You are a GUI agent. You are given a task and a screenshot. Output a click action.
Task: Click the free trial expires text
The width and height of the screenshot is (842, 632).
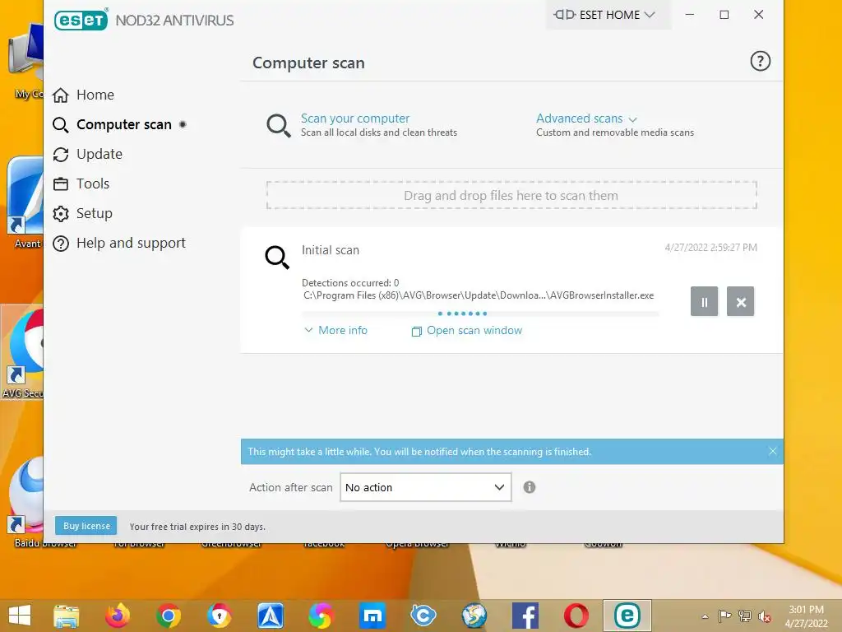(x=197, y=527)
